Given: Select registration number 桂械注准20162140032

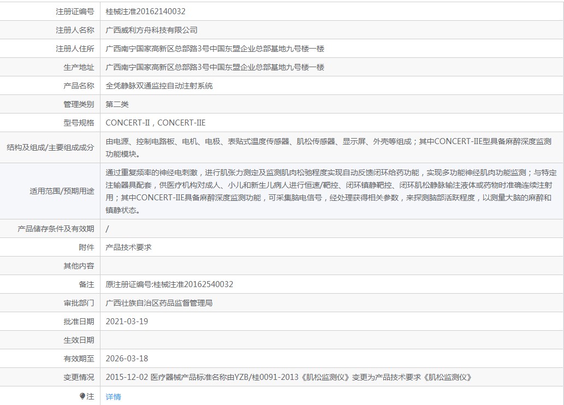Looking at the screenshot, I should pos(145,11).
